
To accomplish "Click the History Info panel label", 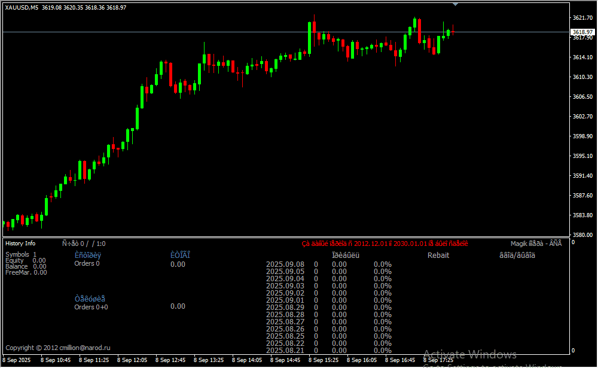I will click(20, 244).
